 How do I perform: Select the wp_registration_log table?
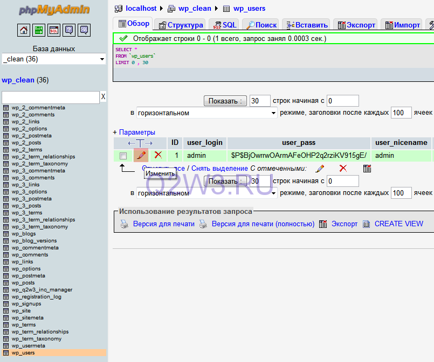[x=37, y=297]
